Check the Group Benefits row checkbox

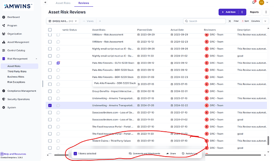point(50,91)
